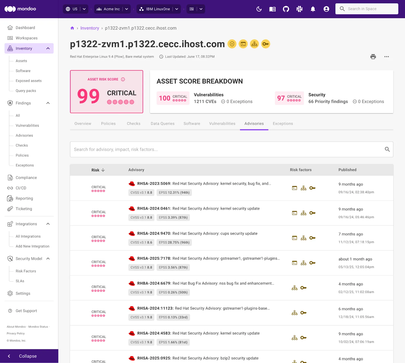The width and height of the screenshot is (405, 363).
Task: Open the GitHub icon in header
Action: click(286, 9)
